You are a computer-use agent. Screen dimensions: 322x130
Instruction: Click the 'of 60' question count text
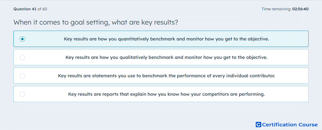(x=42, y=9)
